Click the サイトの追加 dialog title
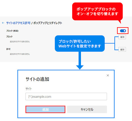 (37, 79)
